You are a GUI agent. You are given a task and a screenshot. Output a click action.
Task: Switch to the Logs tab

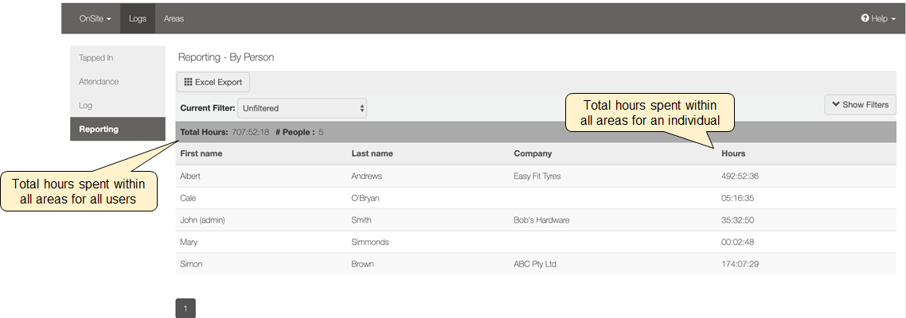coord(138,18)
